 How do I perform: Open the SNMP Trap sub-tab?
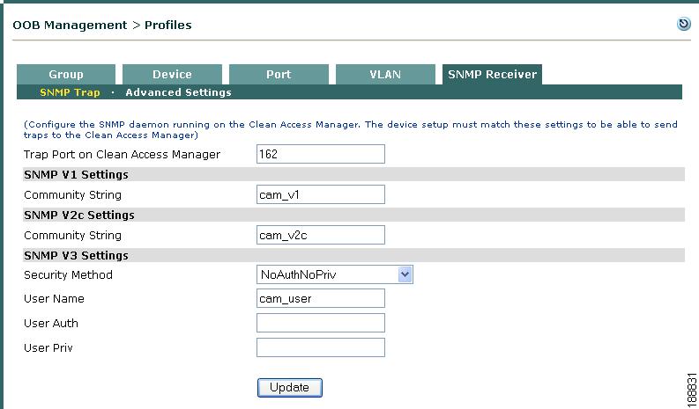click(x=70, y=92)
